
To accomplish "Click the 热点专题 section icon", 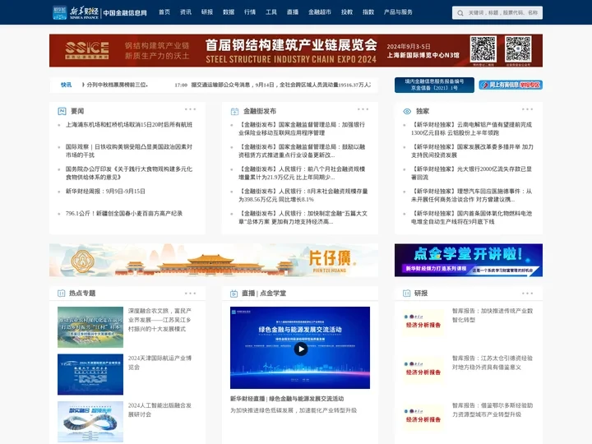I will click(x=61, y=293).
